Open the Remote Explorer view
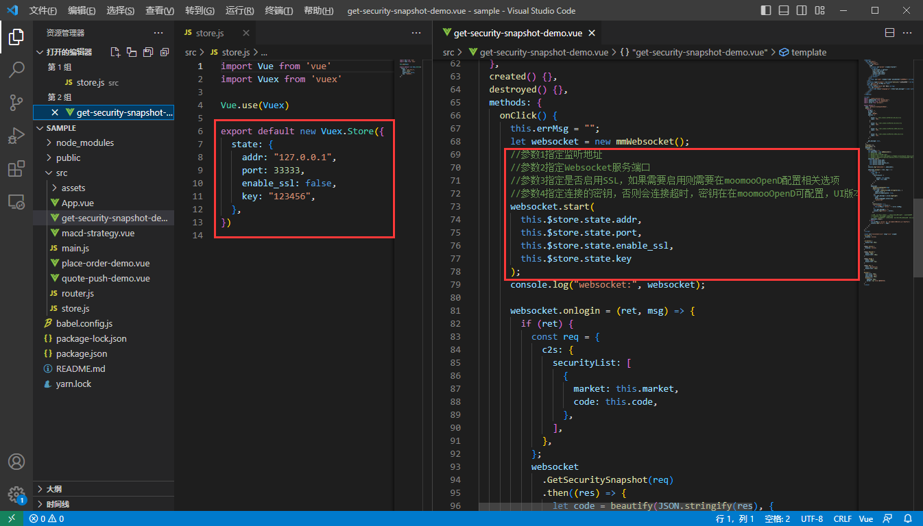Viewport: 923px width, 526px height. (16, 202)
